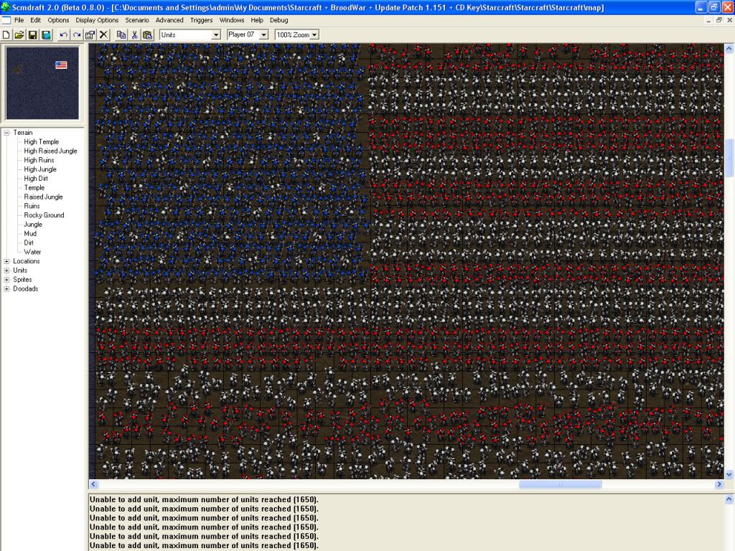Click the map horizontal scrollbar left arrow
The width and height of the screenshot is (735, 551).
[x=93, y=484]
